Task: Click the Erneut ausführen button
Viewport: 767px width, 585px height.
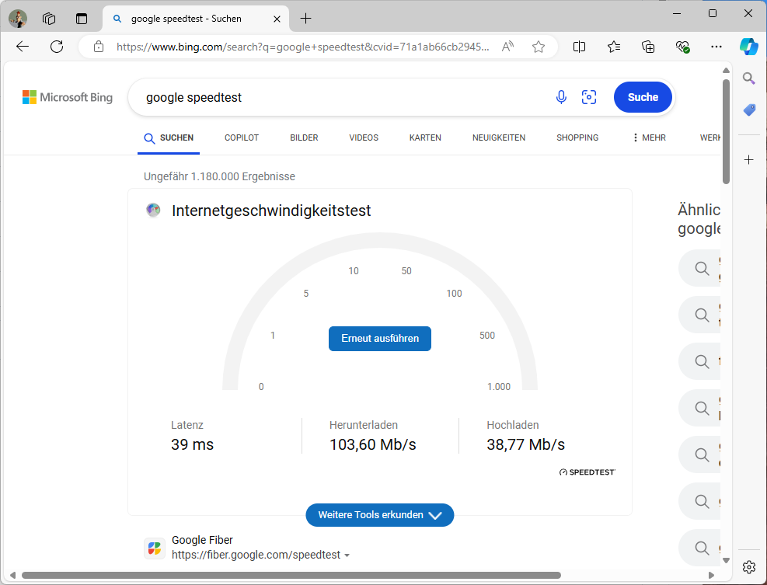Action: point(379,339)
